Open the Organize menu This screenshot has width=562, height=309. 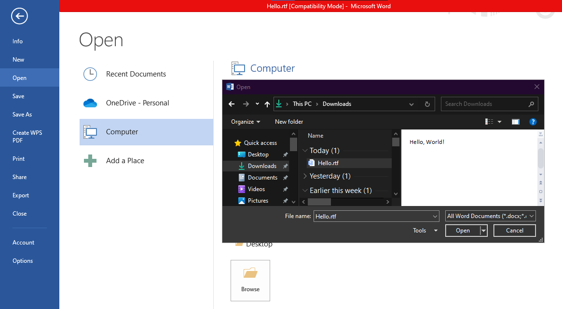[x=246, y=122]
